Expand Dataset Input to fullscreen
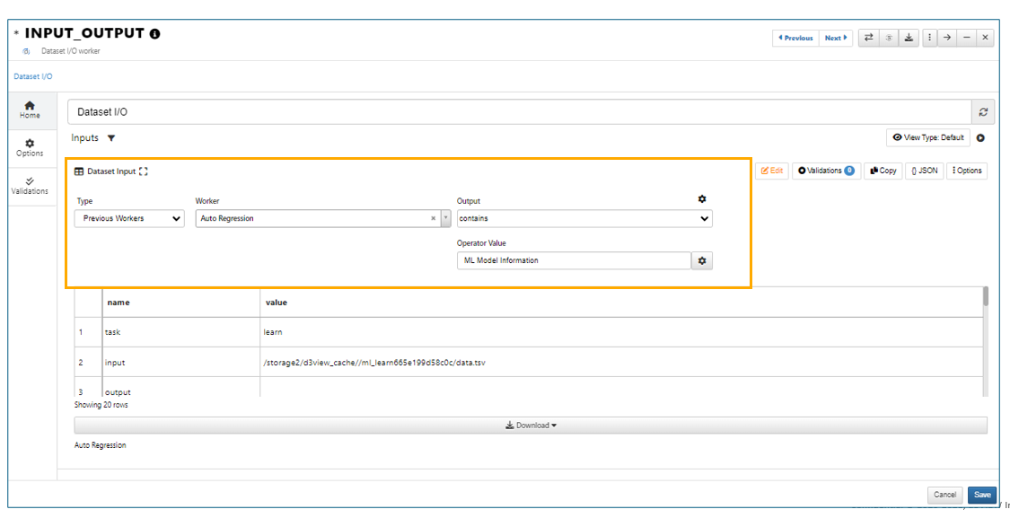The width and height of the screenshot is (1010, 518). tap(144, 171)
